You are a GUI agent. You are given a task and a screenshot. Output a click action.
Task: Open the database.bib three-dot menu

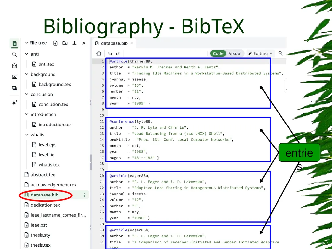[84, 195]
